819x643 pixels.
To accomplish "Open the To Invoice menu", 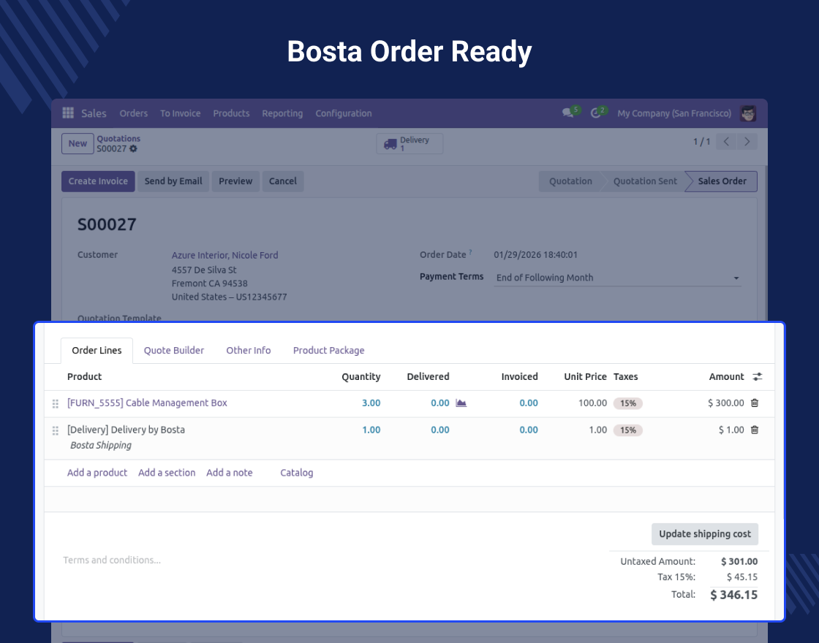I will pyautogui.click(x=180, y=113).
